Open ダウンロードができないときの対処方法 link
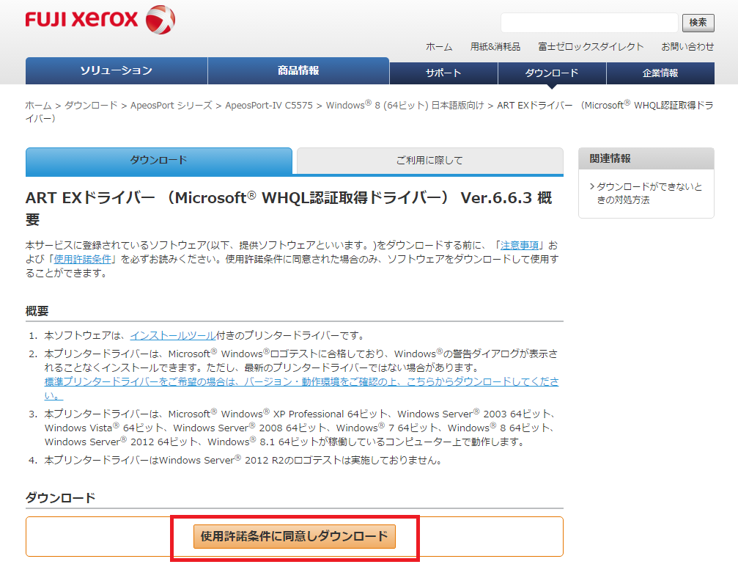 (x=649, y=193)
